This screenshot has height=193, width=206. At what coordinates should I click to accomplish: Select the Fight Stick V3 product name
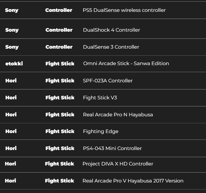coord(100,98)
